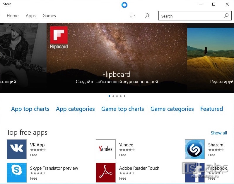Maximize the Store window
234x184 pixels.
pyautogui.click(x=214, y=4)
